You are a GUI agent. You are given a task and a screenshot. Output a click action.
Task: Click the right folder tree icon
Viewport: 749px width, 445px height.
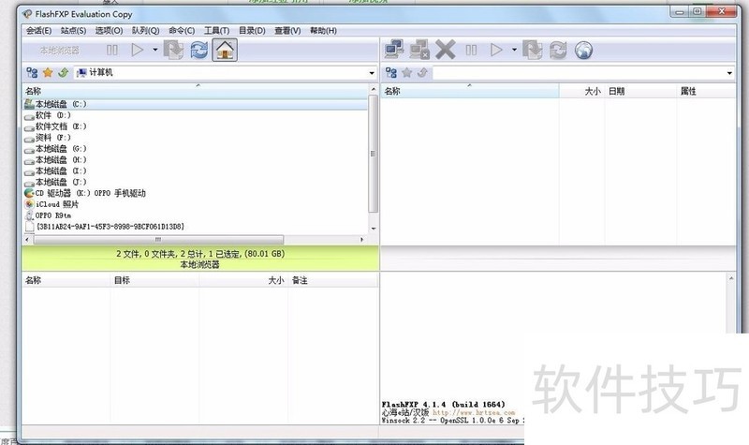[x=391, y=73]
